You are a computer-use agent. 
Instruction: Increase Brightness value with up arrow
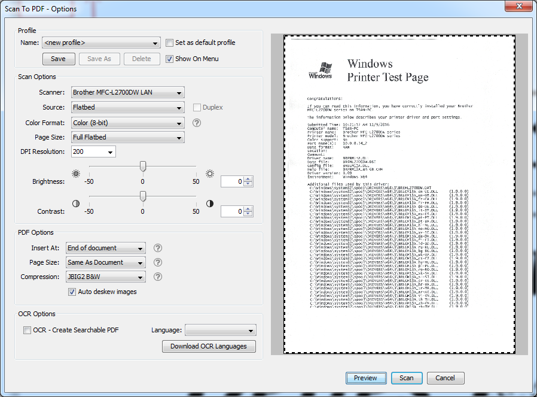click(249, 179)
